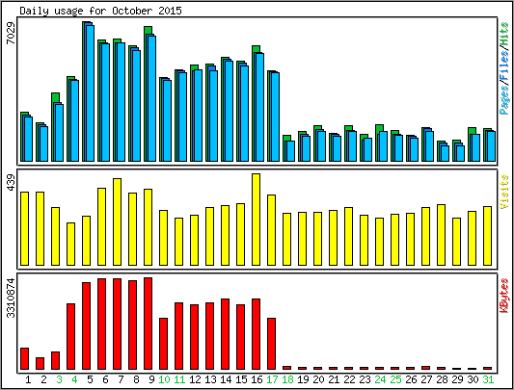The height and width of the screenshot is (390, 514).
Task: Click the tallest hits bar for day 5
Action: coord(86,91)
